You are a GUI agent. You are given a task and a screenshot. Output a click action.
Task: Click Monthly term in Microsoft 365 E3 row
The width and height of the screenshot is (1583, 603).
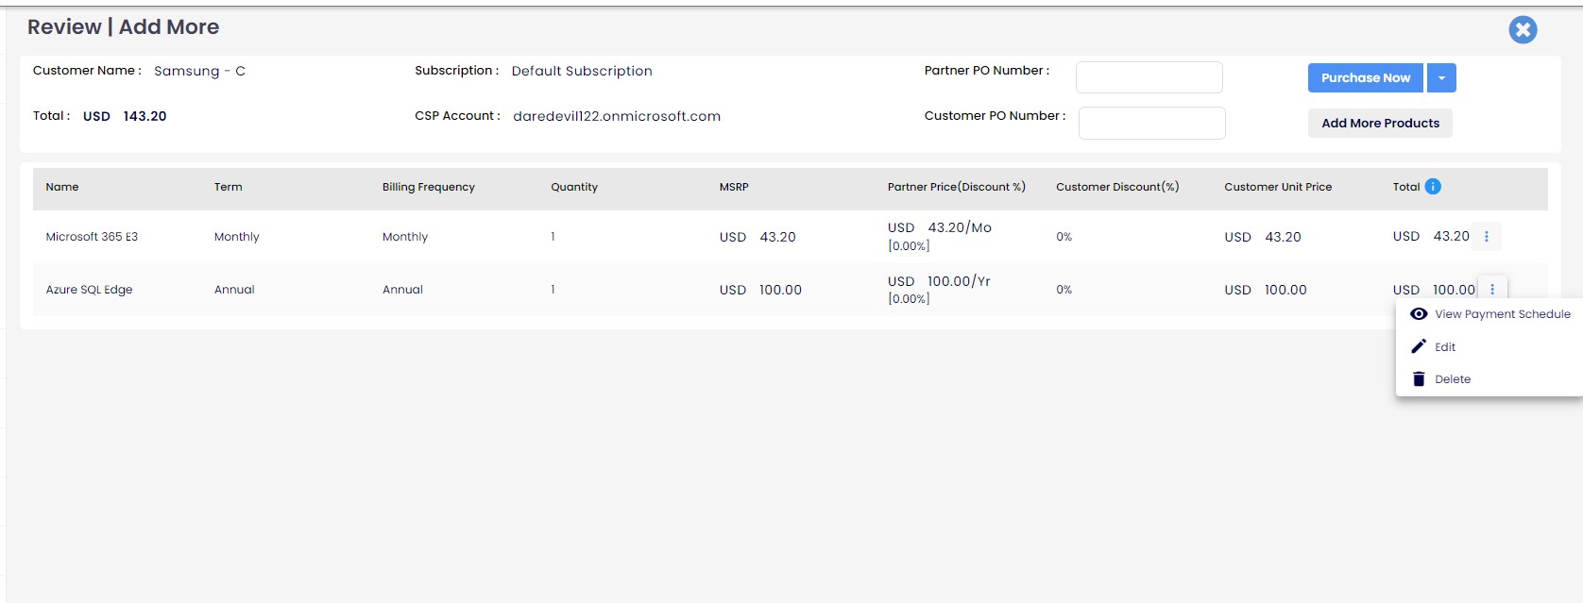click(x=236, y=237)
